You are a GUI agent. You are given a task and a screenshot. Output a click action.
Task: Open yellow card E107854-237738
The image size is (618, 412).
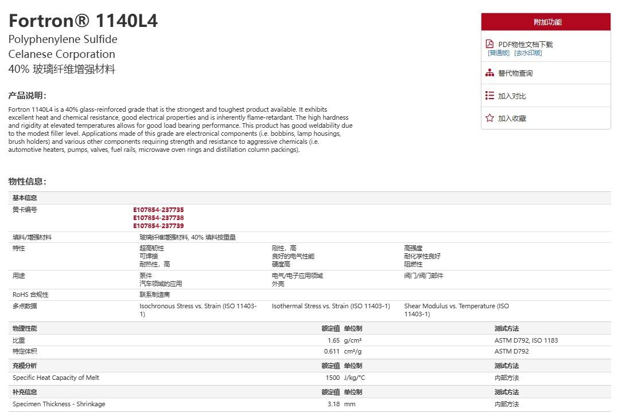[158, 218]
